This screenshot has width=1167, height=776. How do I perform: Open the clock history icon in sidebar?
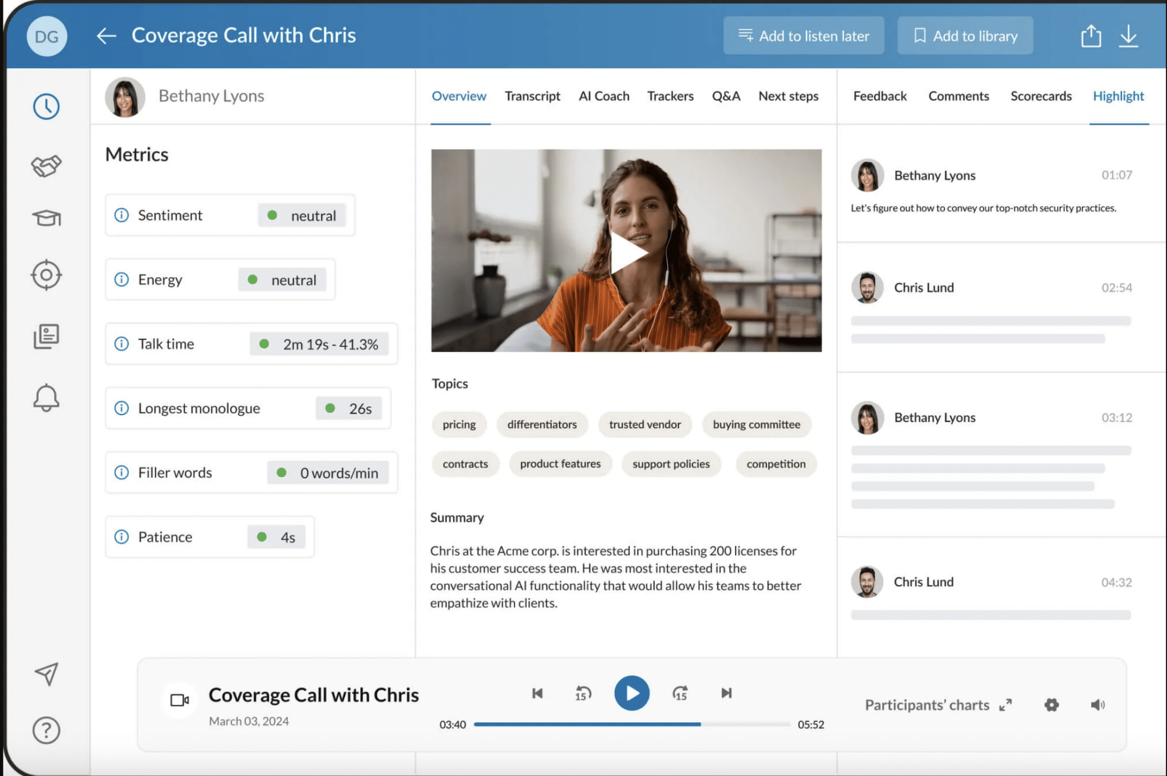[x=46, y=106]
